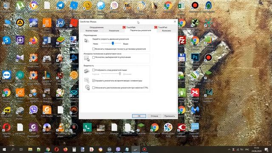Click the Применить apply button
The height and width of the screenshot is (153, 272).
coord(170,116)
